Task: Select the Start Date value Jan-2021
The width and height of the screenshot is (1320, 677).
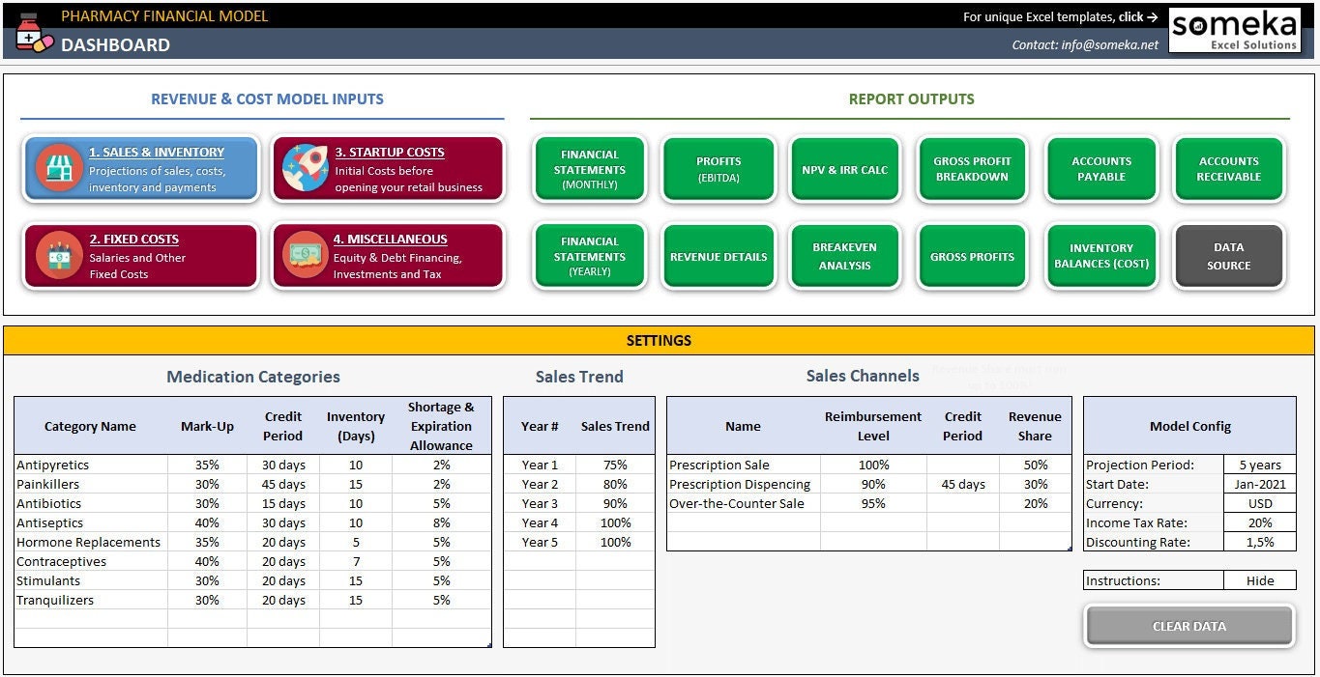Action: click(1260, 484)
